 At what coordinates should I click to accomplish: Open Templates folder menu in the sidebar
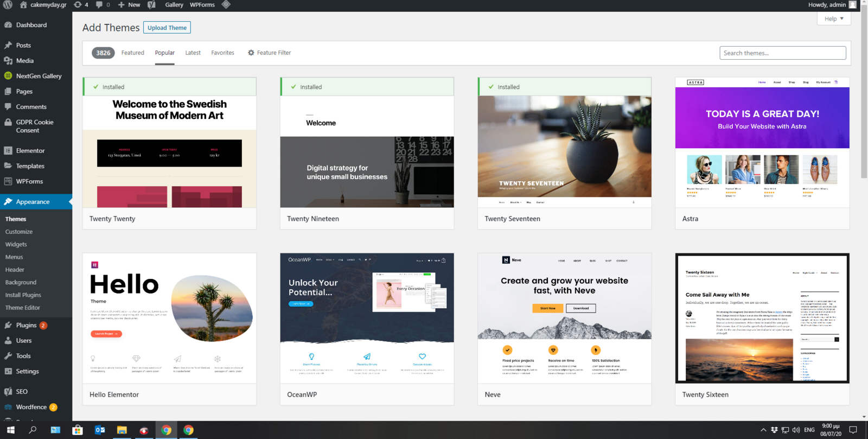(36, 166)
